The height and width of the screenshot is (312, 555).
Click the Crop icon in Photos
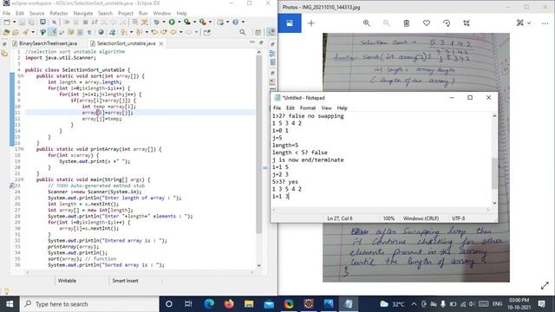(467, 23)
